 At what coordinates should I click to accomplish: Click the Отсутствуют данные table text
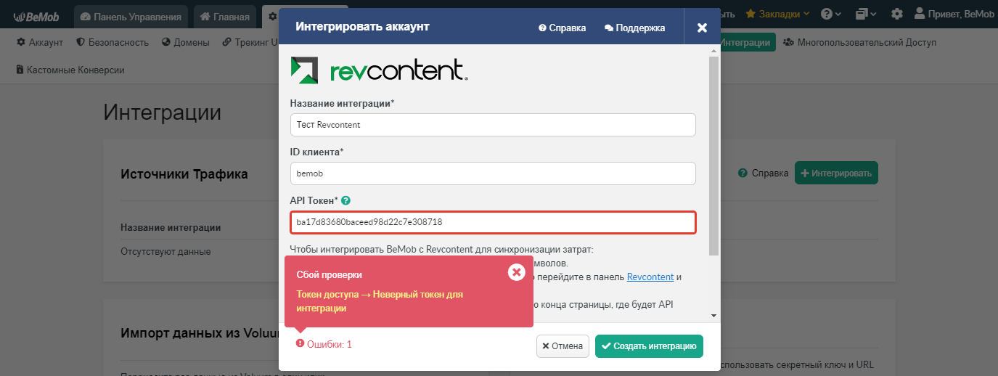click(x=165, y=251)
